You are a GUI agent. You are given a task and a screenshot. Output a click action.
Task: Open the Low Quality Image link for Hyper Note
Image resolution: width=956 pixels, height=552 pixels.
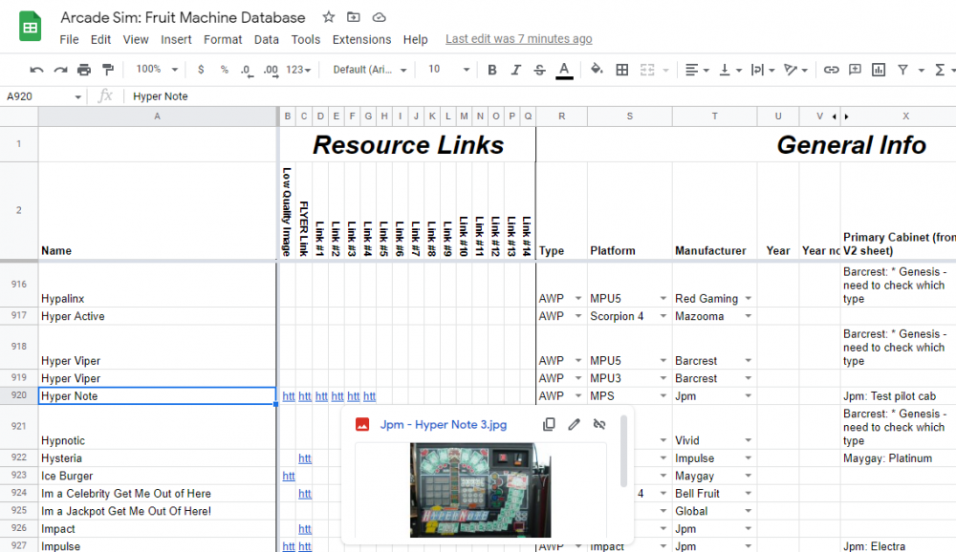pos(289,396)
